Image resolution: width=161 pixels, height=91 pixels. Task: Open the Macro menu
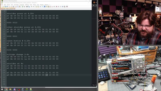(35, 5)
